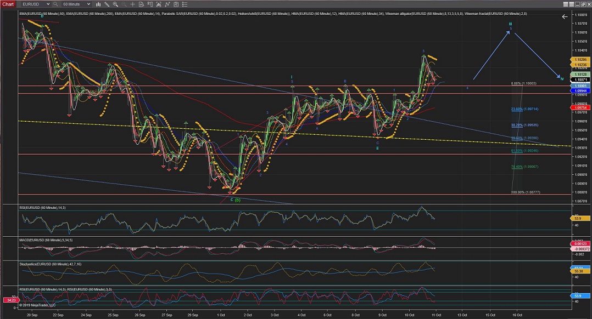Select the Chart tab label
The height and width of the screenshot is (319, 592).
[x=8, y=4]
